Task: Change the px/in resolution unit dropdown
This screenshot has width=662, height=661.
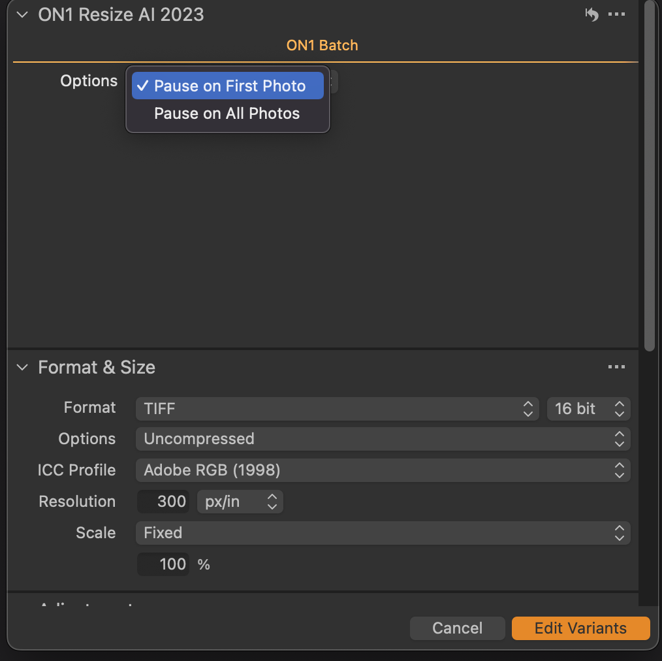Action: click(240, 502)
